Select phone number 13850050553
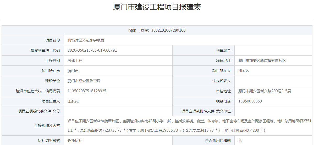Viewport: 314px width, 145px height. coord(250,101)
